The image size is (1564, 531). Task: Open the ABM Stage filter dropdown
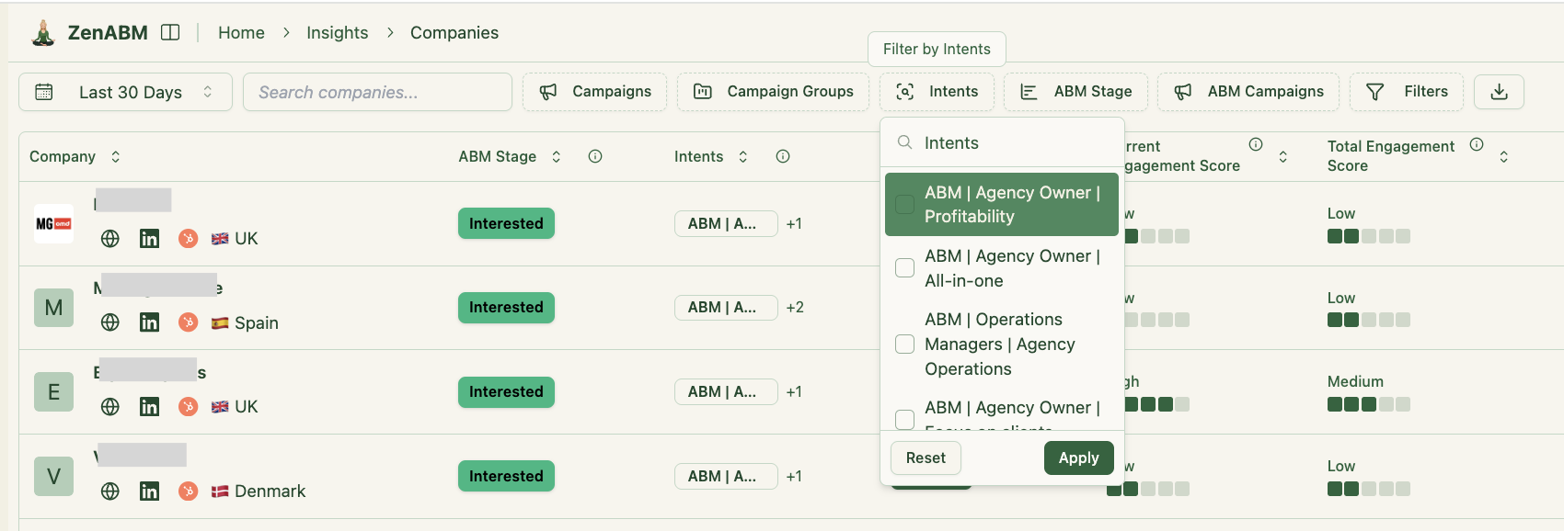coord(1075,92)
